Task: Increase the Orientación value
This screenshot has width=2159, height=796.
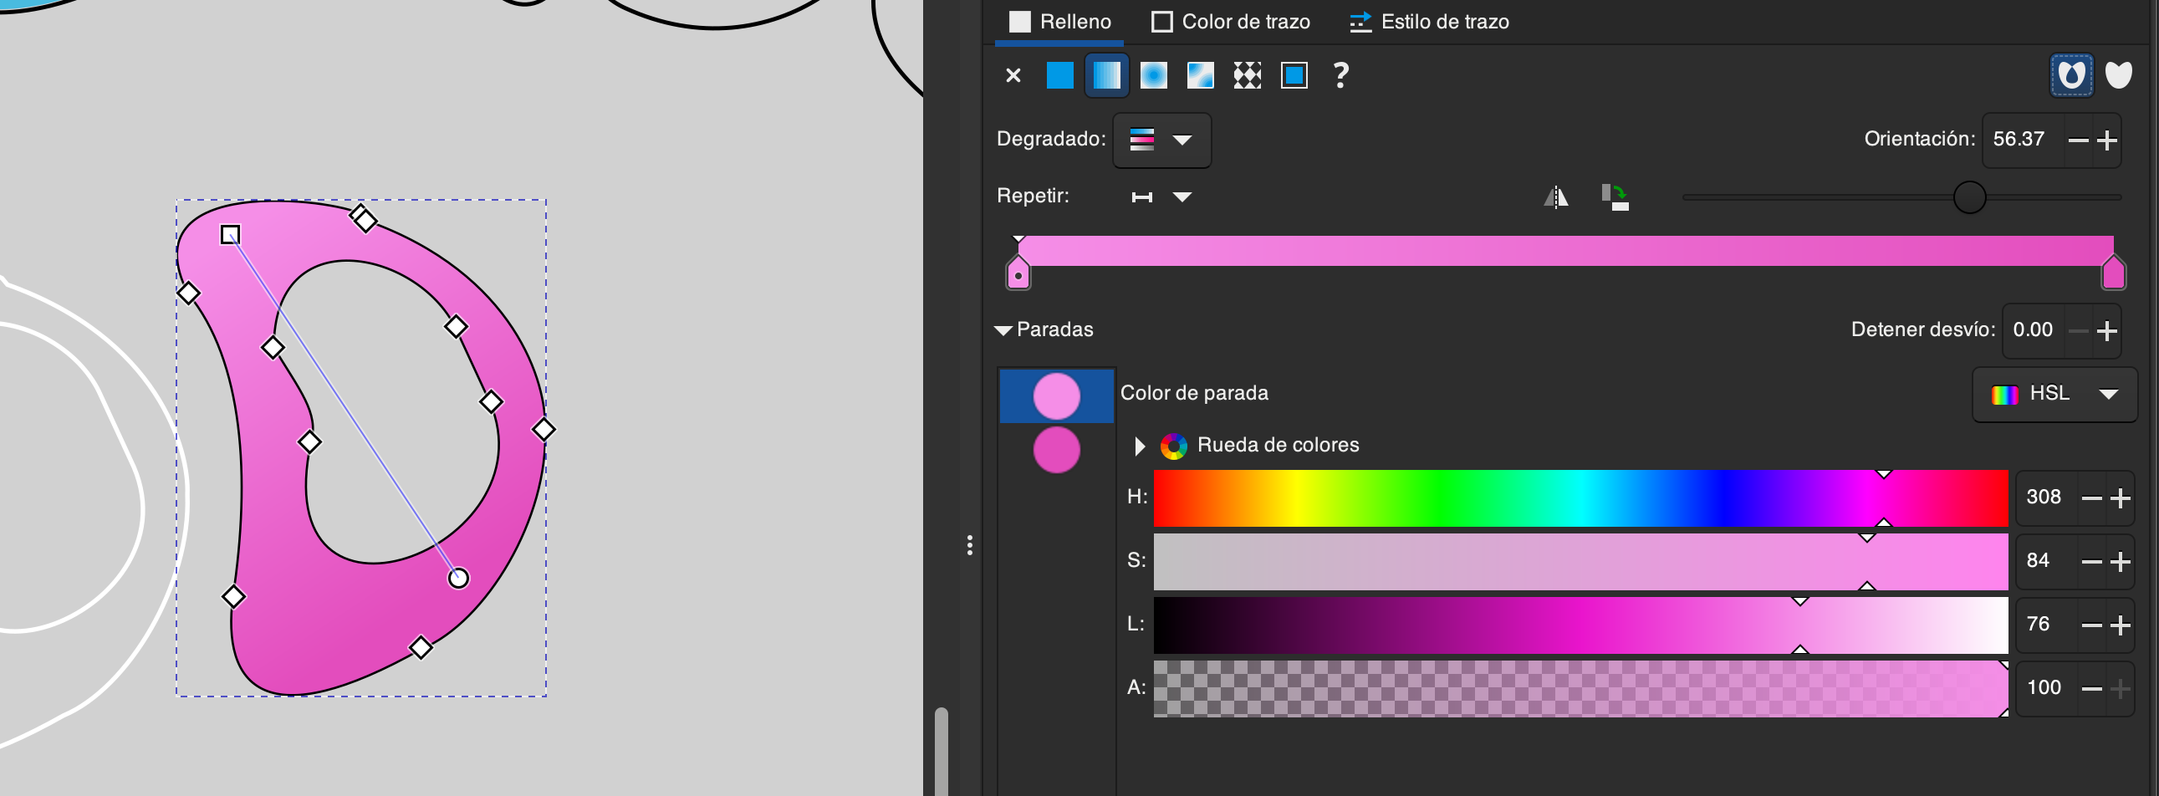Action: click(x=2107, y=140)
